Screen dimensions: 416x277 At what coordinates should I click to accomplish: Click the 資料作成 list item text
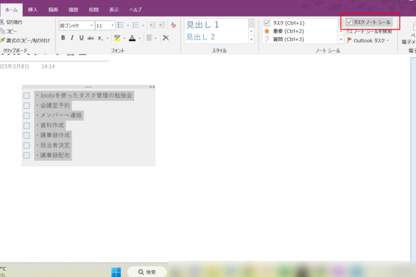(x=52, y=126)
